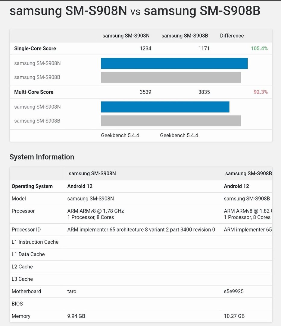Click the L3 Cache row label
281x326 pixels.
(x=22, y=279)
